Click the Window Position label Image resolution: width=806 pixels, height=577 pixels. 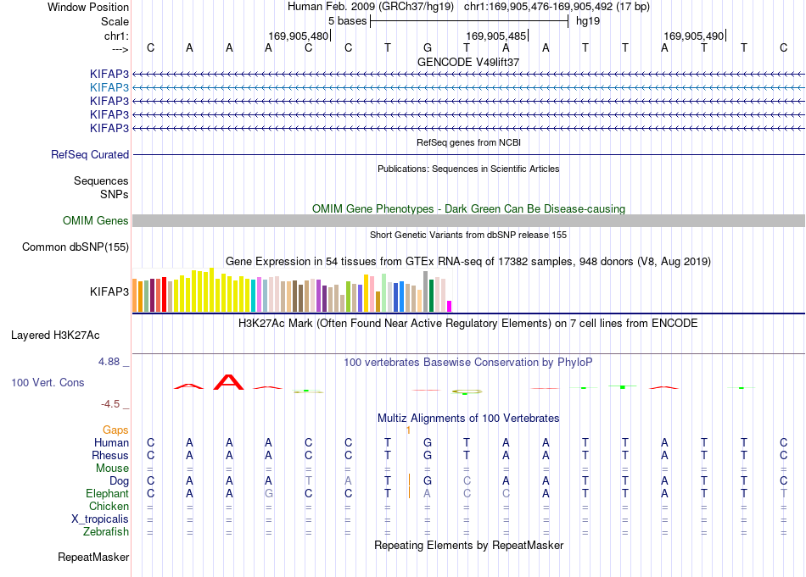[88, 7]
